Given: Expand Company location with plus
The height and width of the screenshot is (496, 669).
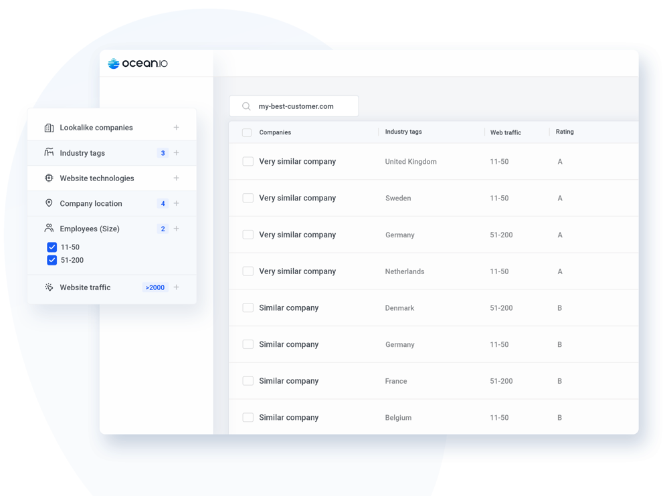Looking at the screenshot, I should click(x=176, y=203).
